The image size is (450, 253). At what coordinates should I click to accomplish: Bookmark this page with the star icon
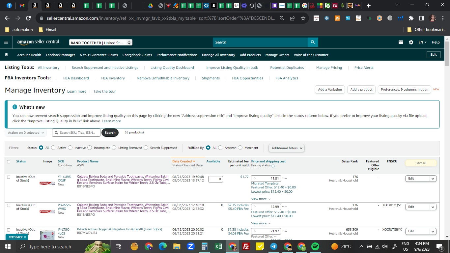tap(303, 18)
